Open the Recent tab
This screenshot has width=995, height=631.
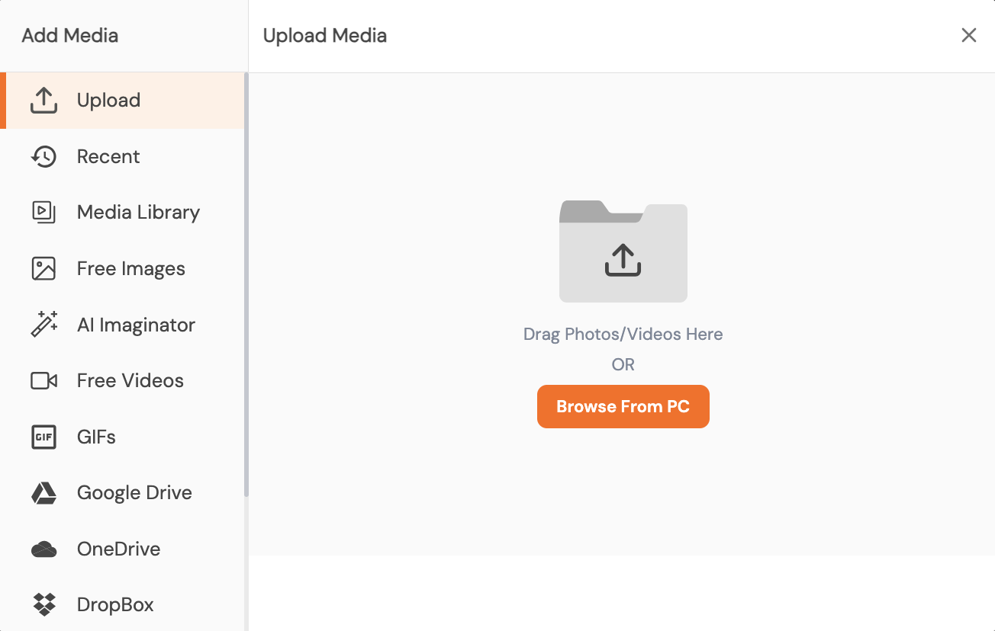coord(108,157)
